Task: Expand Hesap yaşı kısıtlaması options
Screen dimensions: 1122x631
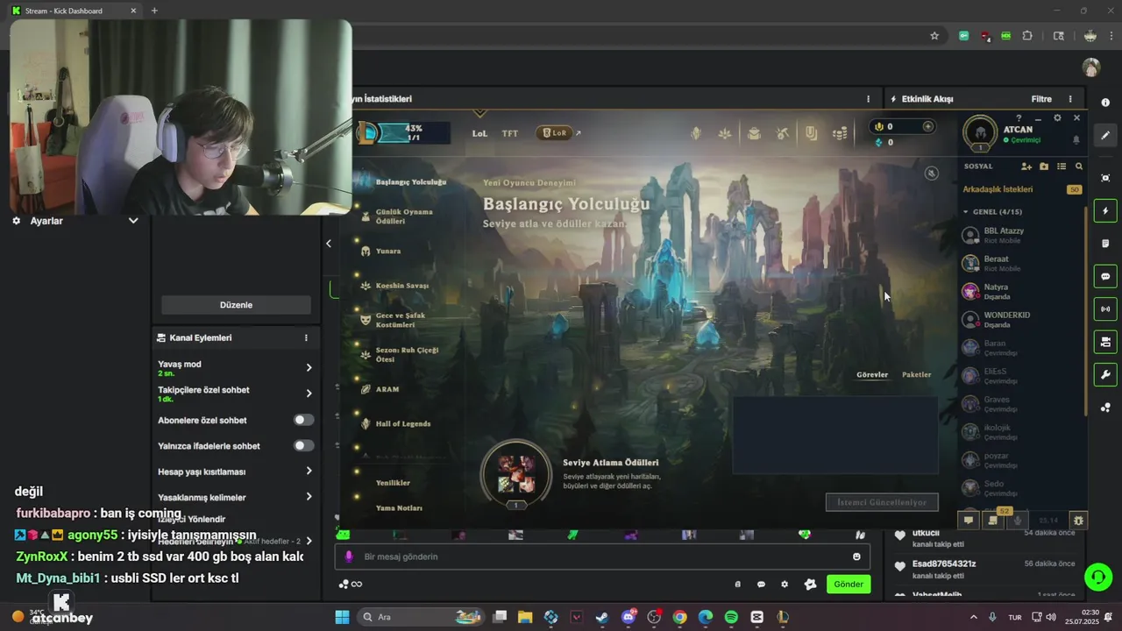Action: pyautogui.click(x=309, y=471)
